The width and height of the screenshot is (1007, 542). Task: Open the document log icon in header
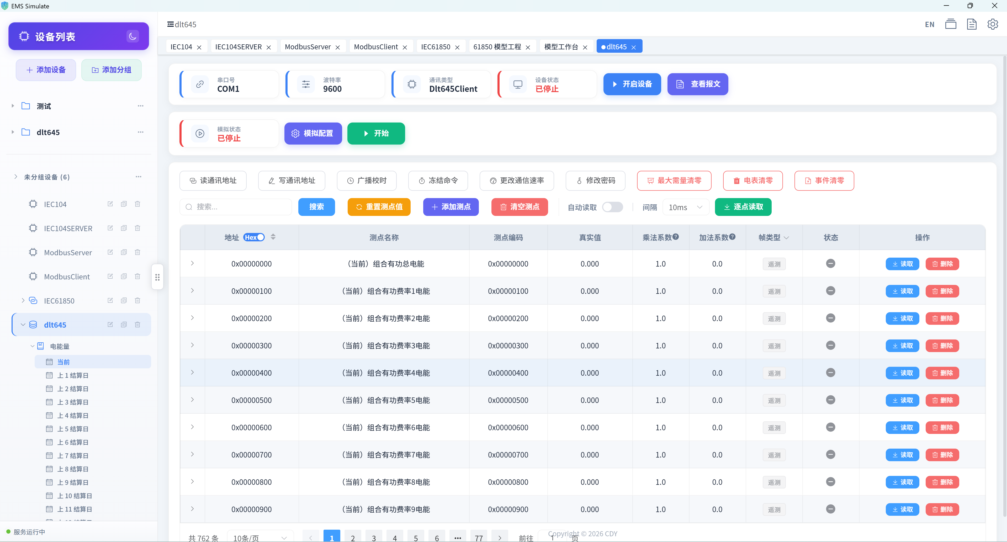tap(971, 24)
